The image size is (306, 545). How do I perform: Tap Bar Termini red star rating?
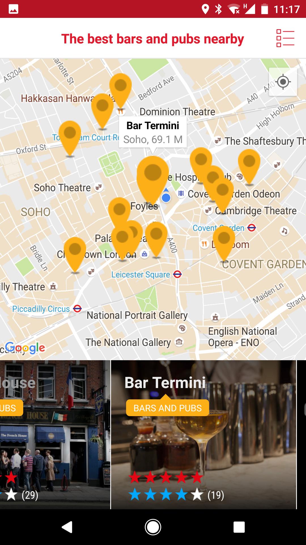[166, 477]
